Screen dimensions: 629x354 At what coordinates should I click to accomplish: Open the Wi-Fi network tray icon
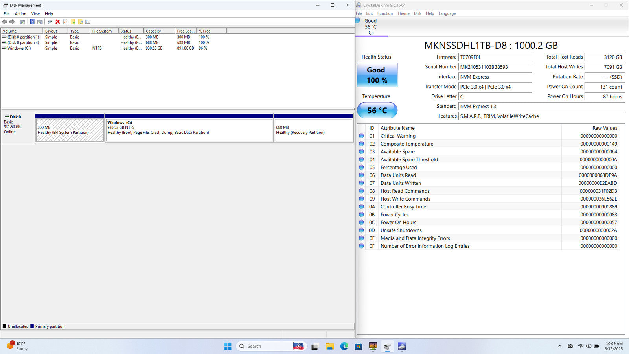(x=581, y=346)
